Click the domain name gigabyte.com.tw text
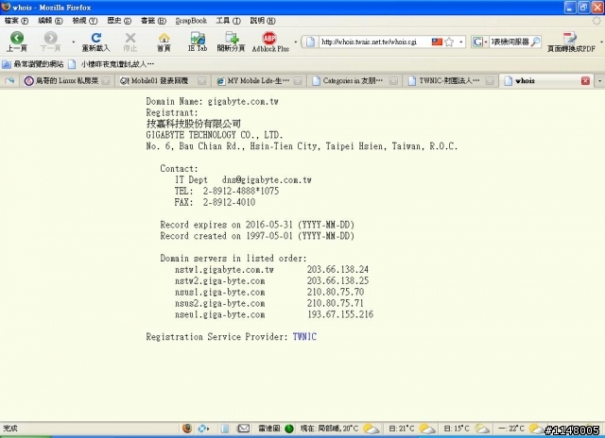The width and height of the screenshot is (605, 438). click(x=243, y=102)
